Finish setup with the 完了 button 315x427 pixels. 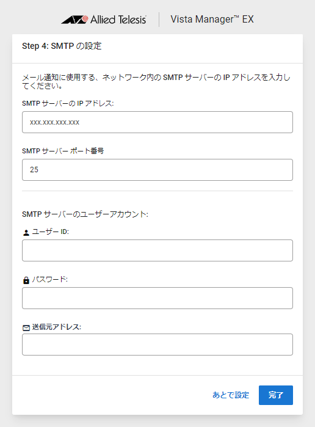pyautogui.click(x=276, y=395)
